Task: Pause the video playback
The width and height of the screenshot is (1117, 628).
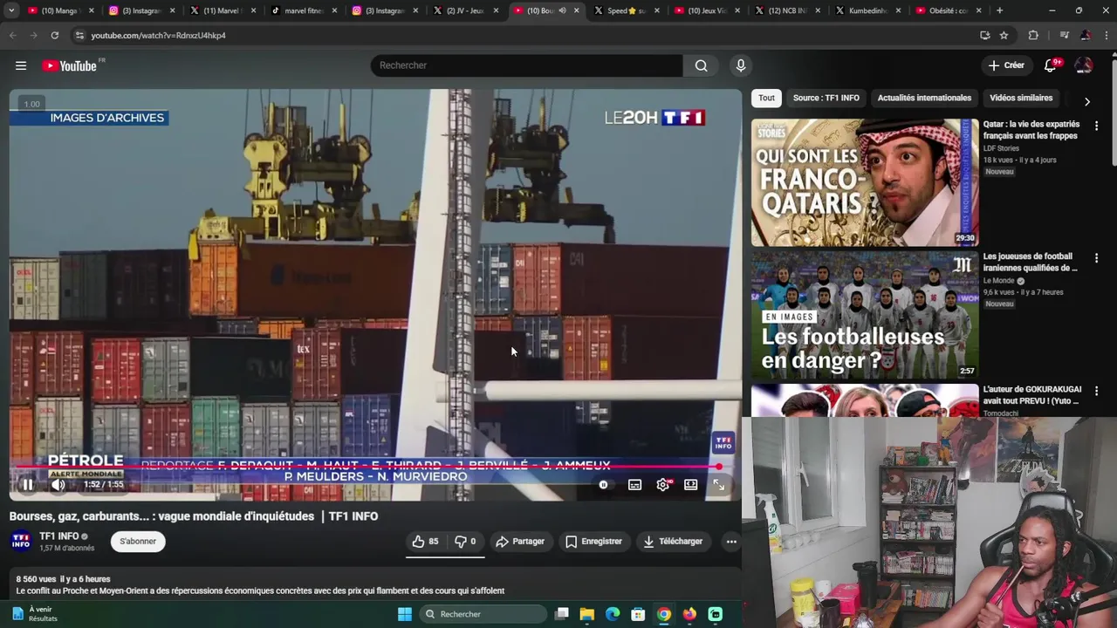Action: [x=28, y=484]
